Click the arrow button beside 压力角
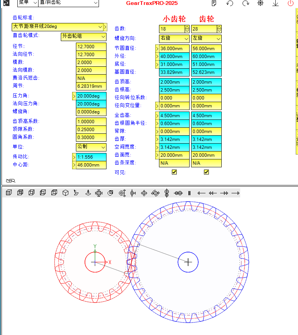Viewport: 298px width, 335px height. pos(74,96)
